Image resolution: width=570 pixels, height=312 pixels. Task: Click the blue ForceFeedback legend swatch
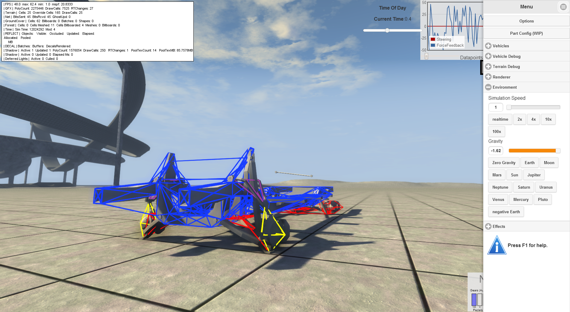[433, 45]
